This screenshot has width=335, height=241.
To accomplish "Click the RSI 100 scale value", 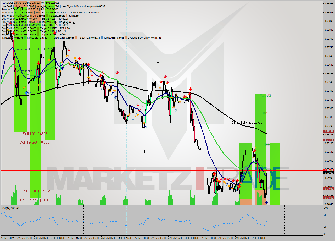I will click(x=326, y=208).
